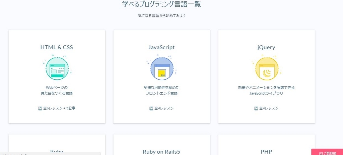Open the Ruby on Rails5 course card

click(162, 145)
